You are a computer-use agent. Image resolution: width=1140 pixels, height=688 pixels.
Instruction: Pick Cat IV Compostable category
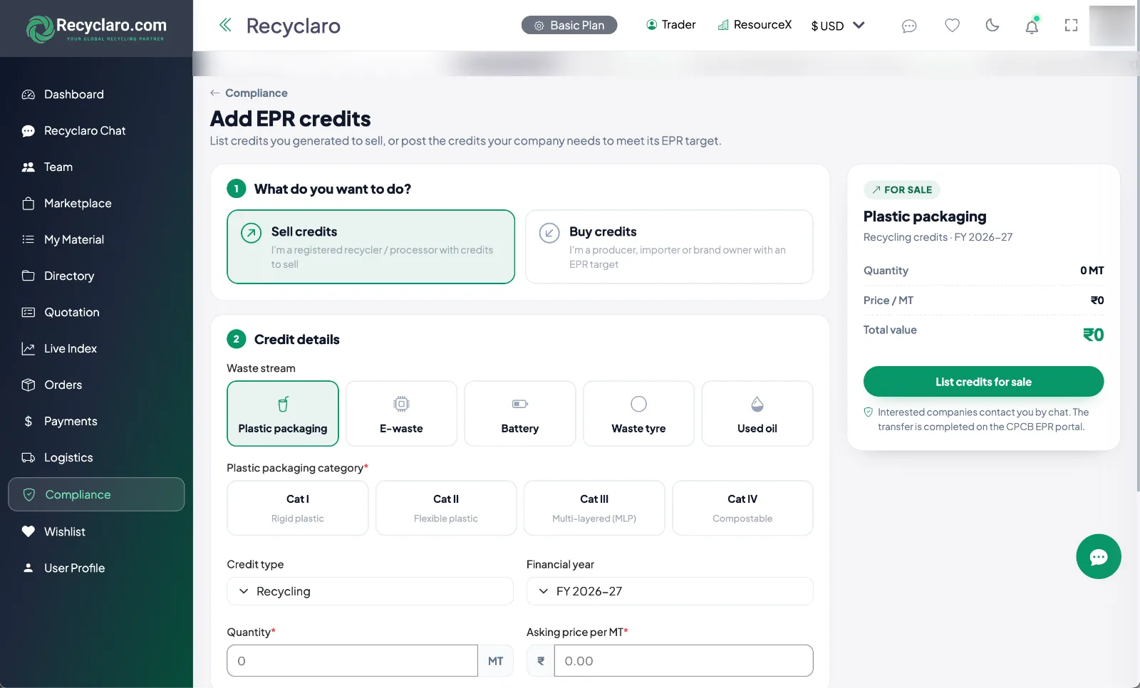(742, 508)
